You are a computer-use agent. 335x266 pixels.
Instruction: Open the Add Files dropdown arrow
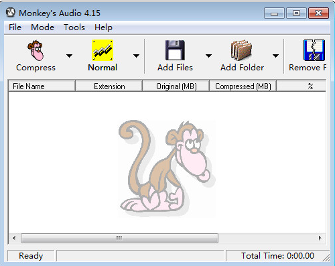(208, 56)
